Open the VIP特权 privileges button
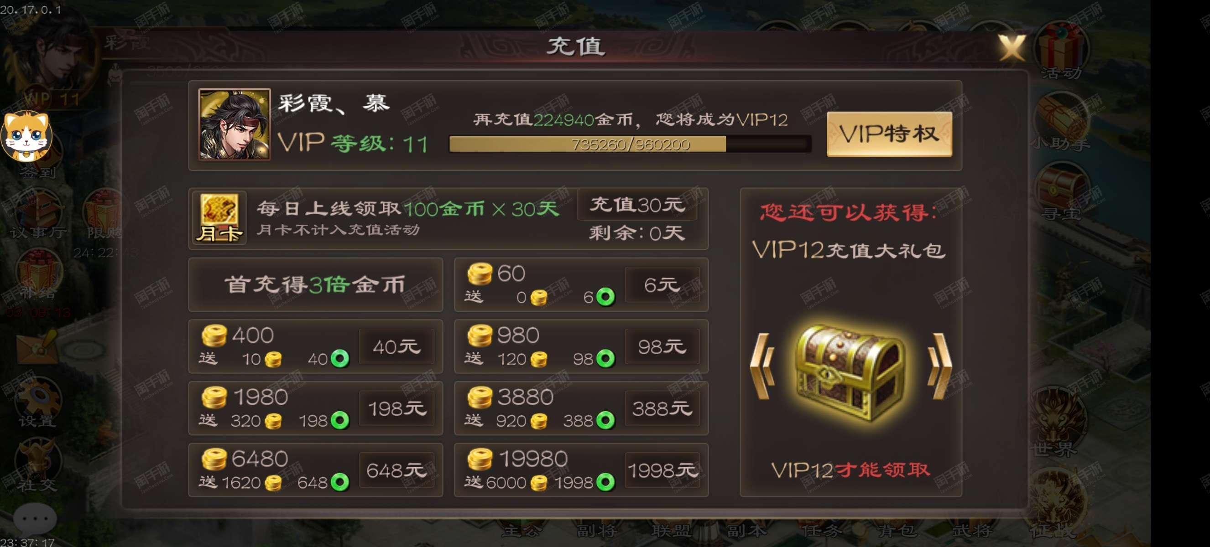 [889, 134]
